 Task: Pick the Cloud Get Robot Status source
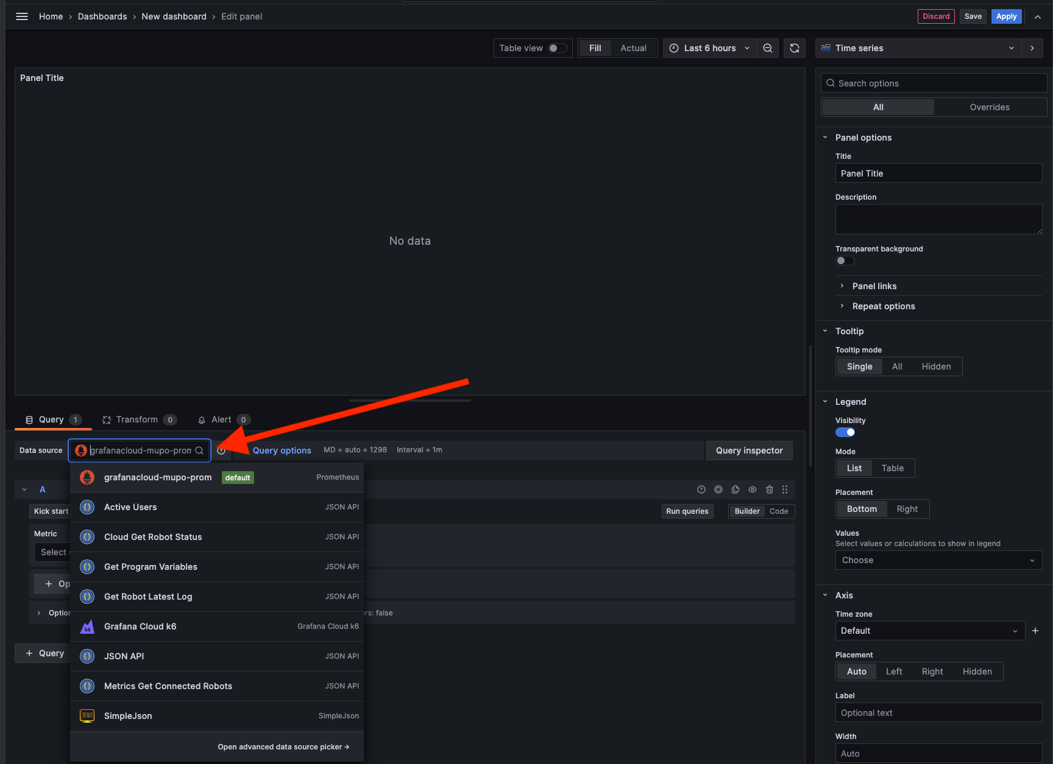pos(217,537)
